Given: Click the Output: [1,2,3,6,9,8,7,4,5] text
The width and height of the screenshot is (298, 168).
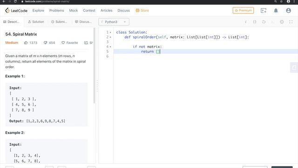Looking at the screenshot, I should tap(37, 121).
